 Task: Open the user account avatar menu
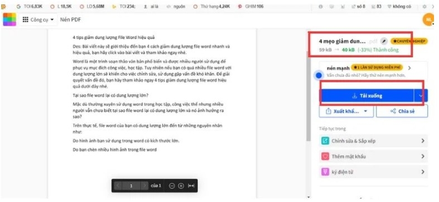click(x=428, y=20)
